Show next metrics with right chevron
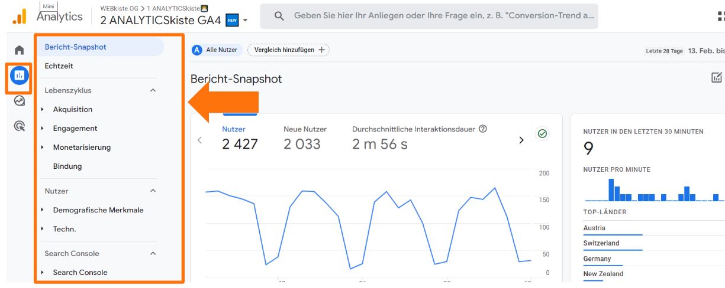 [521, 140]
